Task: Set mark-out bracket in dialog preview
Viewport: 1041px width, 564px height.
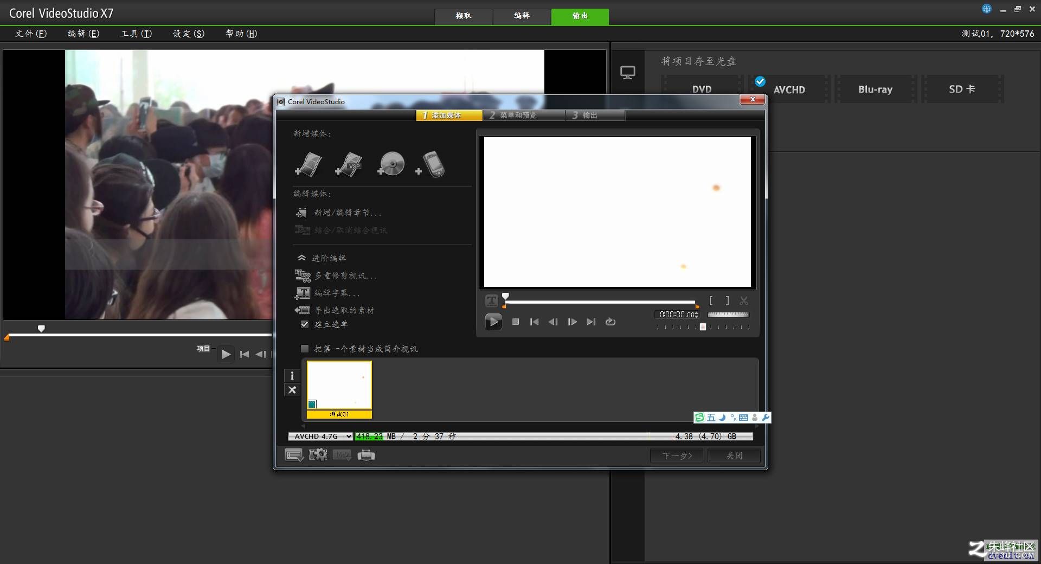Action: [x=727, y=300]
